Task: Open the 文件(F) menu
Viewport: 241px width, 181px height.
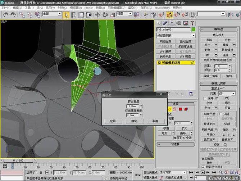Action: (6, 8)
